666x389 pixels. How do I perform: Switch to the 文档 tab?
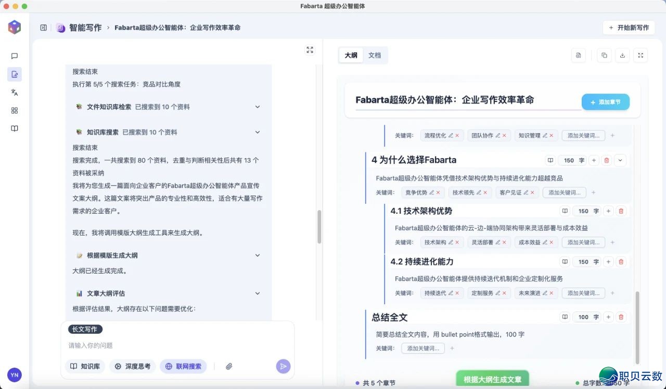375,55
